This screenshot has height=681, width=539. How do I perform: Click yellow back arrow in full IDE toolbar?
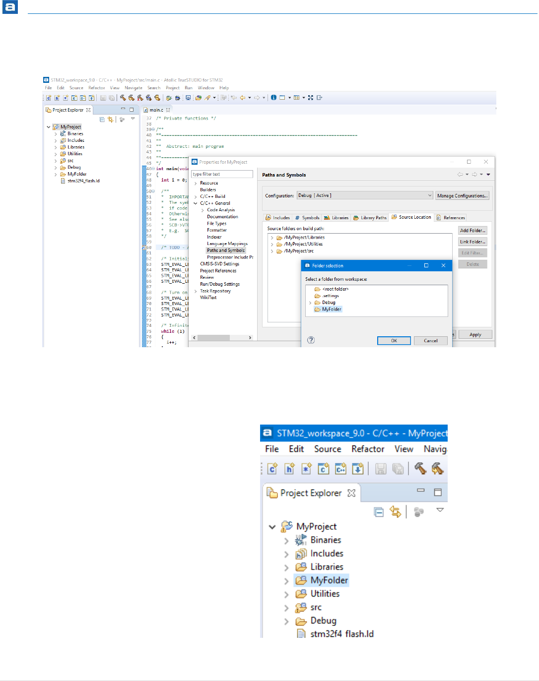coord(243,98)
